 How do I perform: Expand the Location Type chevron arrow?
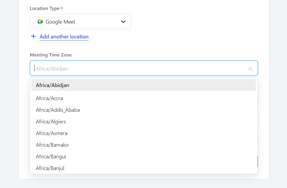[x=123, y=22]
